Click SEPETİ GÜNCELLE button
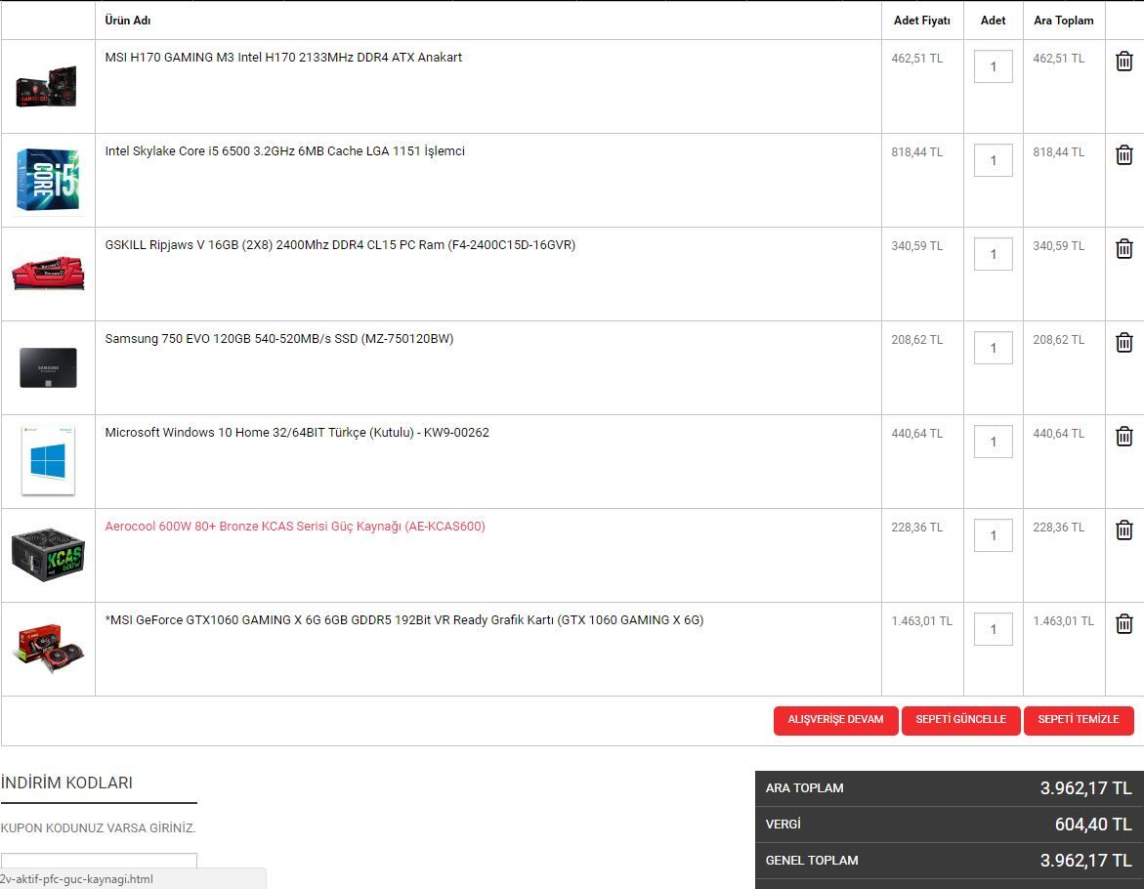Screen dimensions: 1144x889 (x=961, y=721)
